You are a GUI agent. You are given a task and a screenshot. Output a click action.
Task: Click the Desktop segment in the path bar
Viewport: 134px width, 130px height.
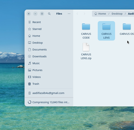point(117,14)
